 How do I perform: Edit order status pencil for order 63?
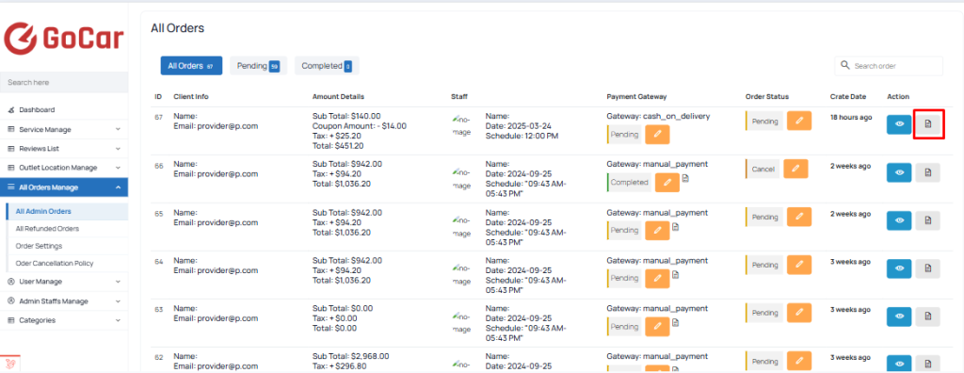(799, 313)
